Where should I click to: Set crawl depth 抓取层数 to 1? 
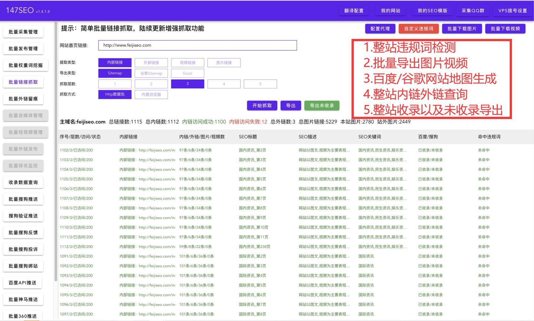tap(115, 84)
